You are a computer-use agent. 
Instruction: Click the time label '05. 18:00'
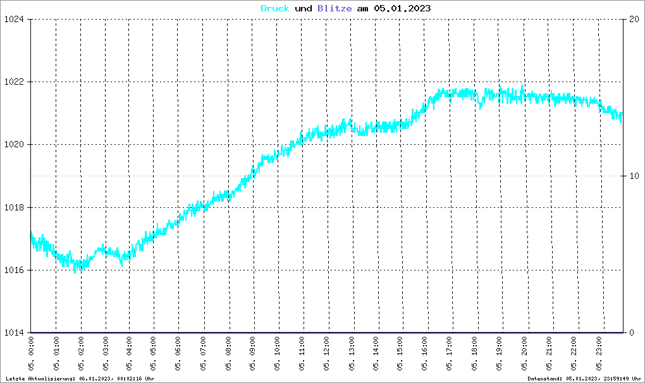475,354
